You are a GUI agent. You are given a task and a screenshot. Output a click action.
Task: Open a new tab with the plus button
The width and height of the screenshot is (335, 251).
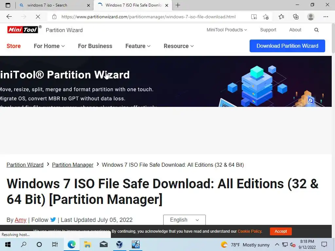pos(178,5)
